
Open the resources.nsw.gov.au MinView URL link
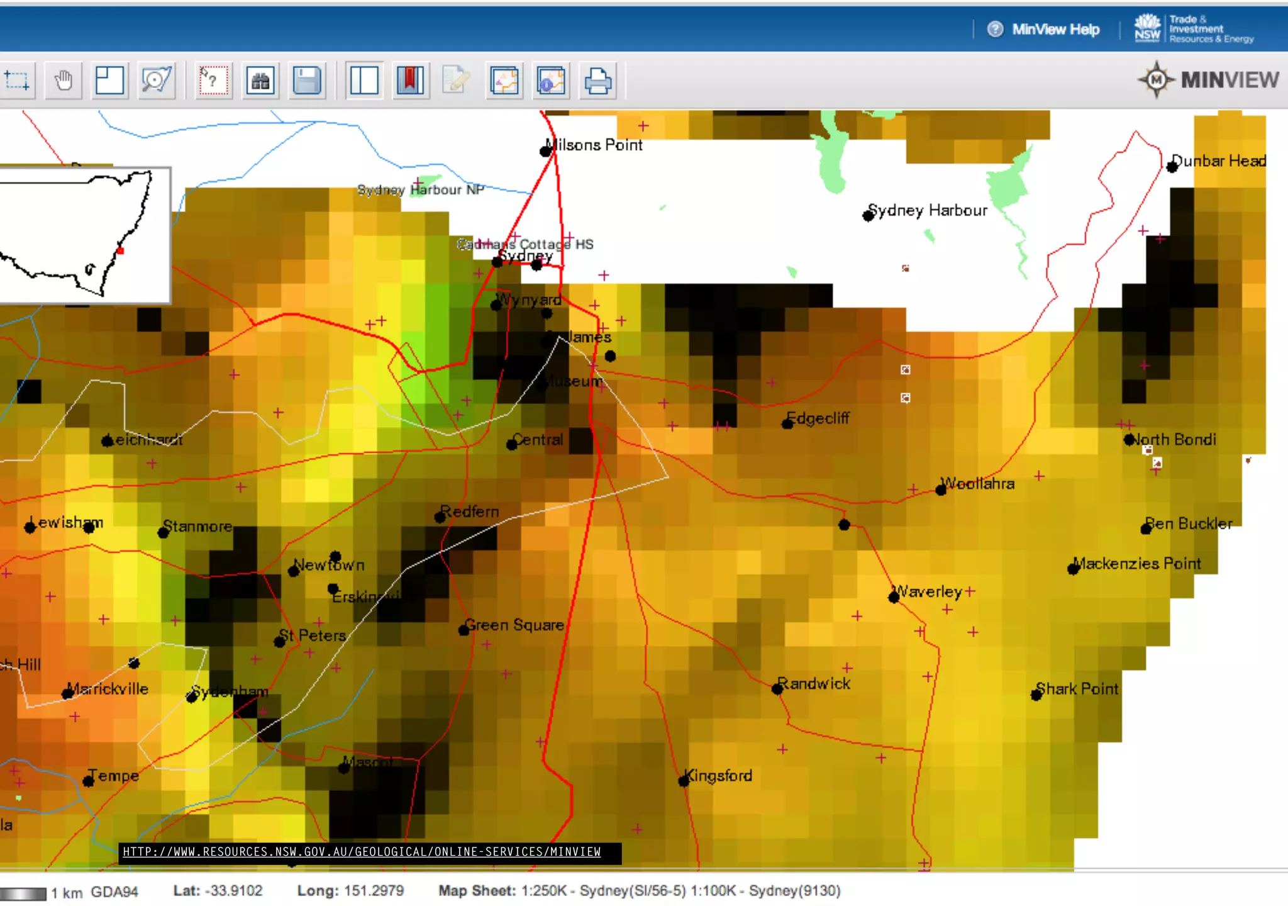click(x=362, y=852)
